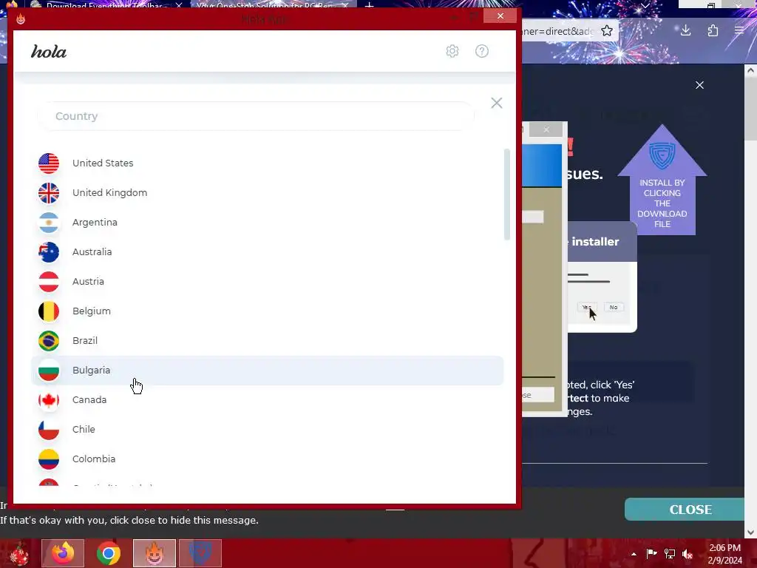757x568 pixels.
Task: Select the Chile flag icon
Action: point(49,430)
